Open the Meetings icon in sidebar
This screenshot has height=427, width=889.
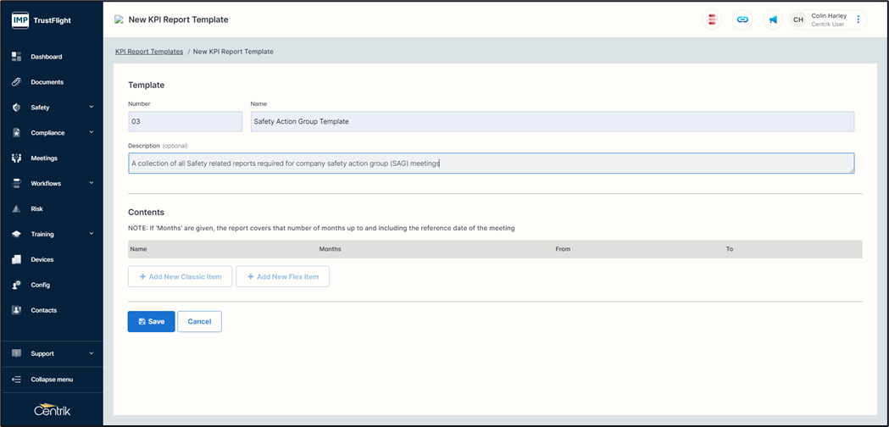[x=16, y=158]
